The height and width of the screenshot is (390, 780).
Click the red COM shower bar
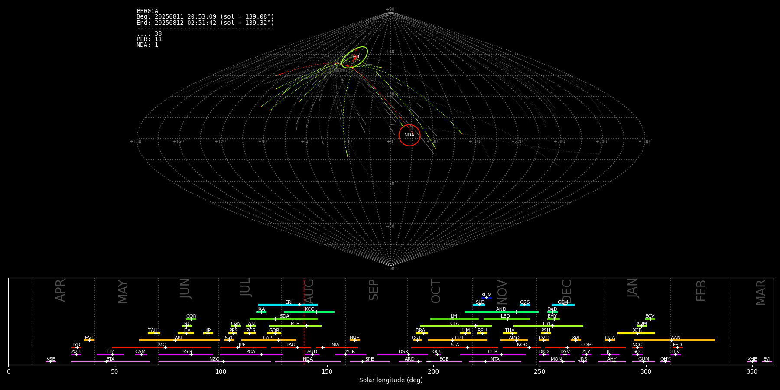[585, 347]
